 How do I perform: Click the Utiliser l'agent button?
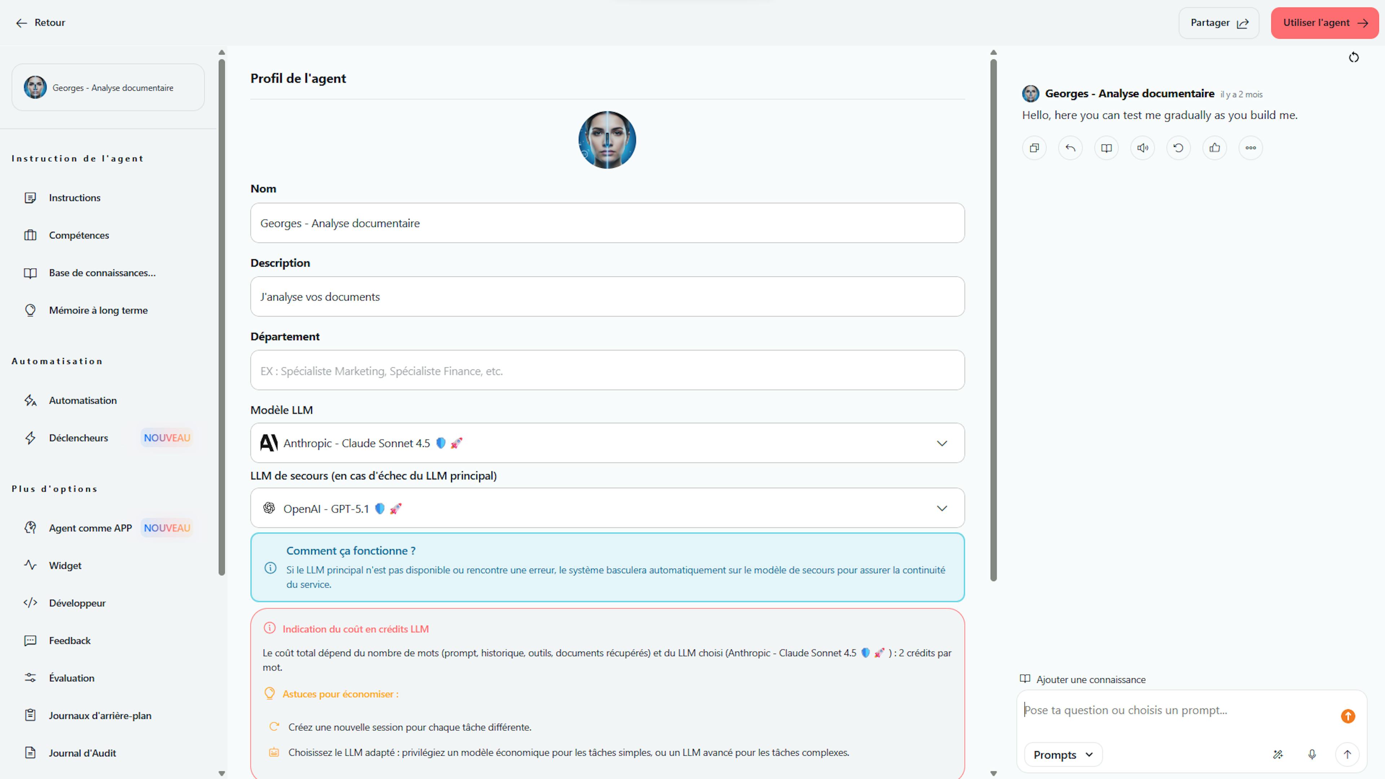pyautogui.click(x=1324, y=23)
